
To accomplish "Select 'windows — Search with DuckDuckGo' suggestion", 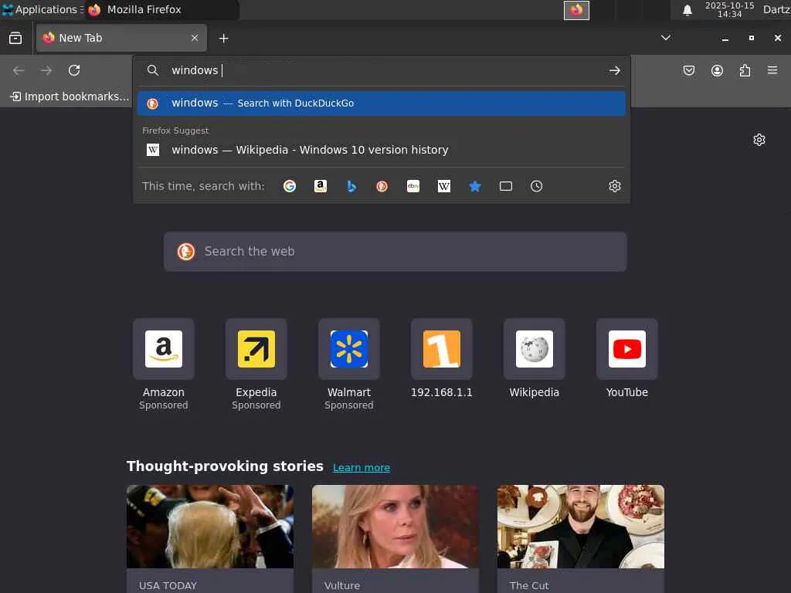I will tap(382, 103).
